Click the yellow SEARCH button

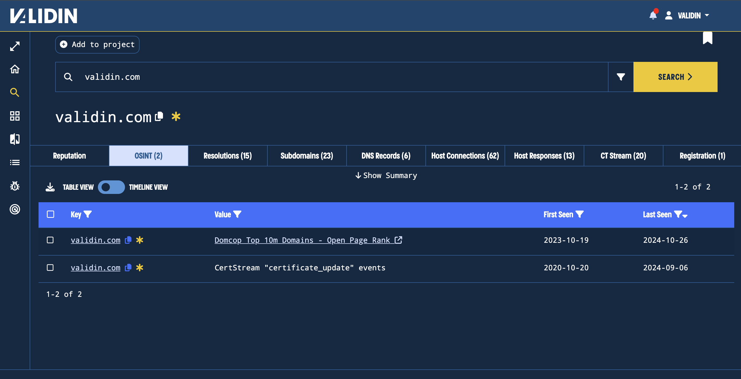coord(675,77)
